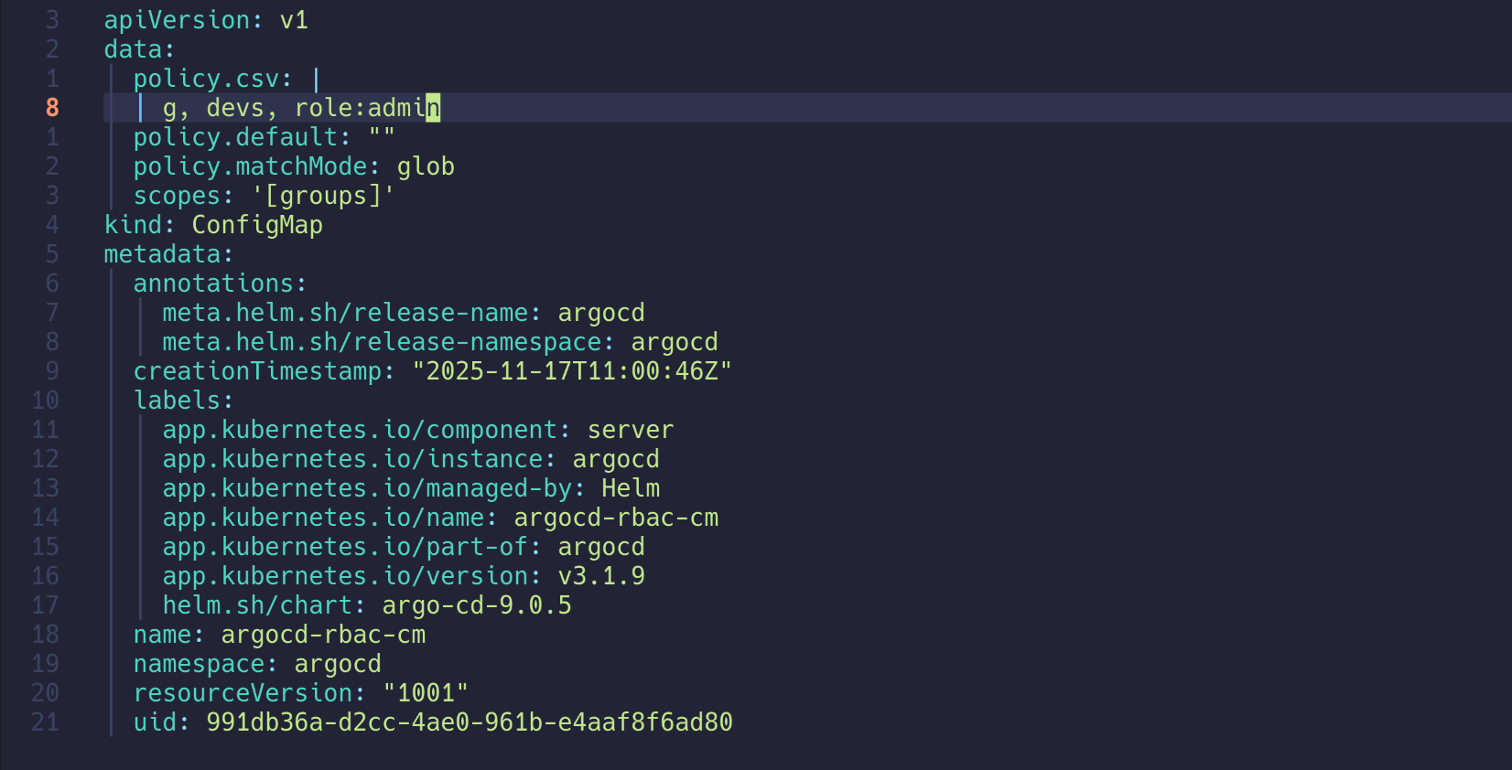
Task: Click the release-namespace argocd value
Action: pos(675,343)
